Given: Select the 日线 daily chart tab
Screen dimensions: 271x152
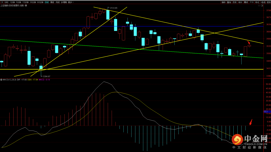Looking at the screenshot, I should [x=47, y=2].
